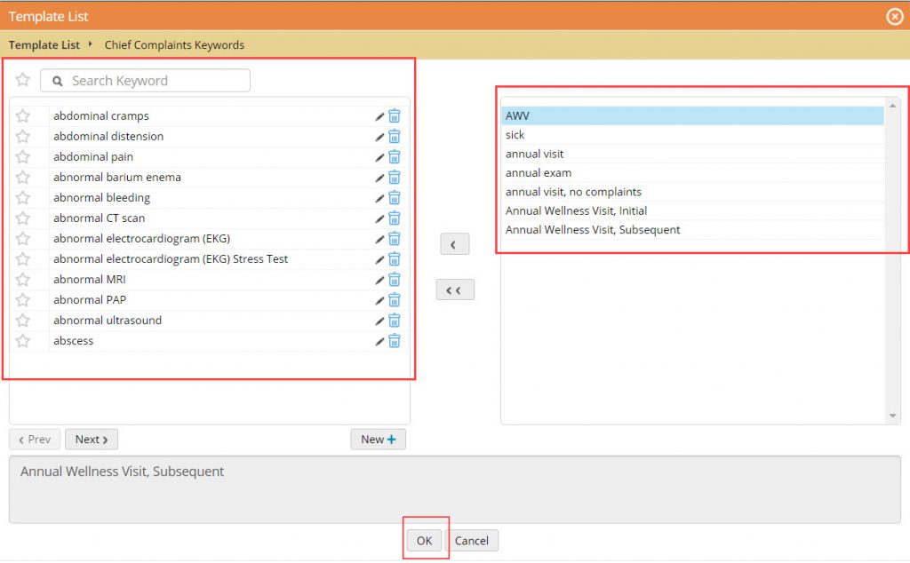Image resolution: width=910 pixels, height=563 pixels.
Task: Click the single left-arrow move button
Action: click(x=454, y=243)
